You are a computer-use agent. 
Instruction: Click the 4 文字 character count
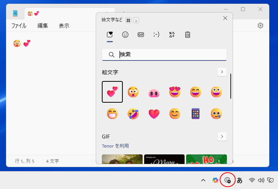[52, 161]
